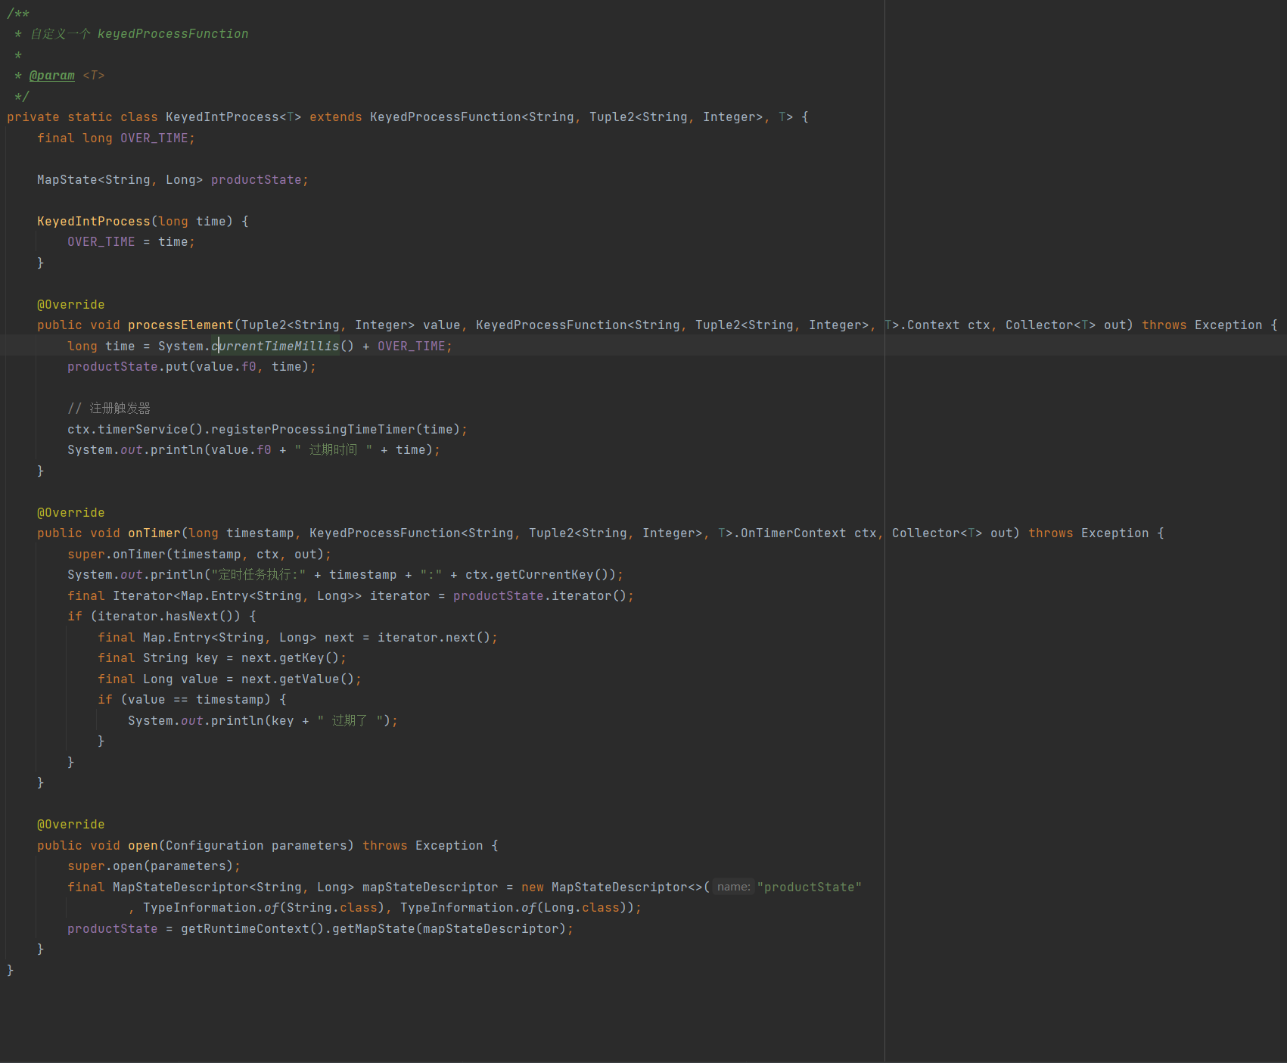Click the keyedProcessFunction text in the Javadoc

pyautogui.click(x=173, y=34)
